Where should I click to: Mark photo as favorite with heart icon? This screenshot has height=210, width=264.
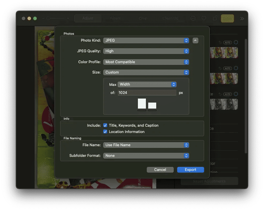pos(204,18)
